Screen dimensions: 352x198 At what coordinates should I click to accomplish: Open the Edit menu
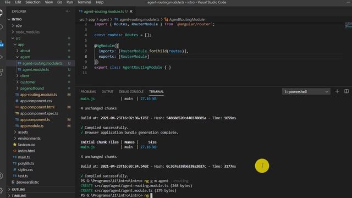[x=18, y=2]
